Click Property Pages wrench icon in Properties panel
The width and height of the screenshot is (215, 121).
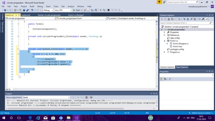tap(170, 79)
